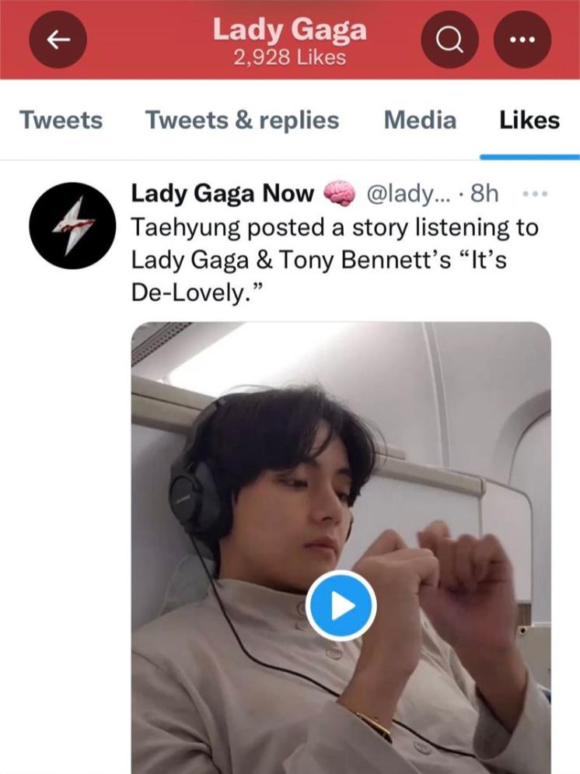Tap the back arrow button
The height and width of the screenshot is (774, 580).
[x=58, y=40]
